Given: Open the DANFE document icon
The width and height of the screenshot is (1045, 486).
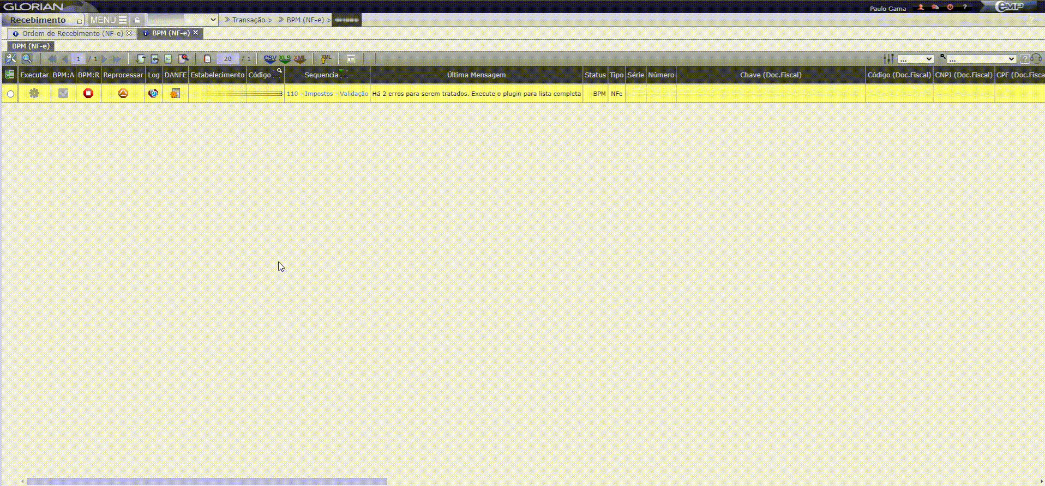Looking at the screenshot, I should 175,94.
